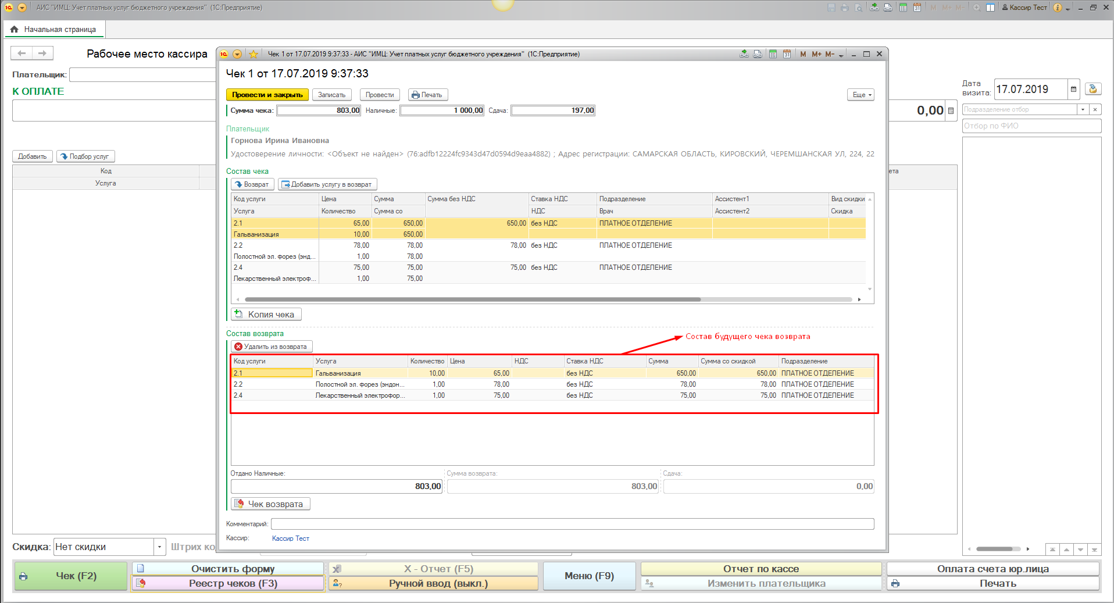Screen dimensions: 1114x603
Task: Click the info icon near Кассир Тест
Action: [1058, 8]
